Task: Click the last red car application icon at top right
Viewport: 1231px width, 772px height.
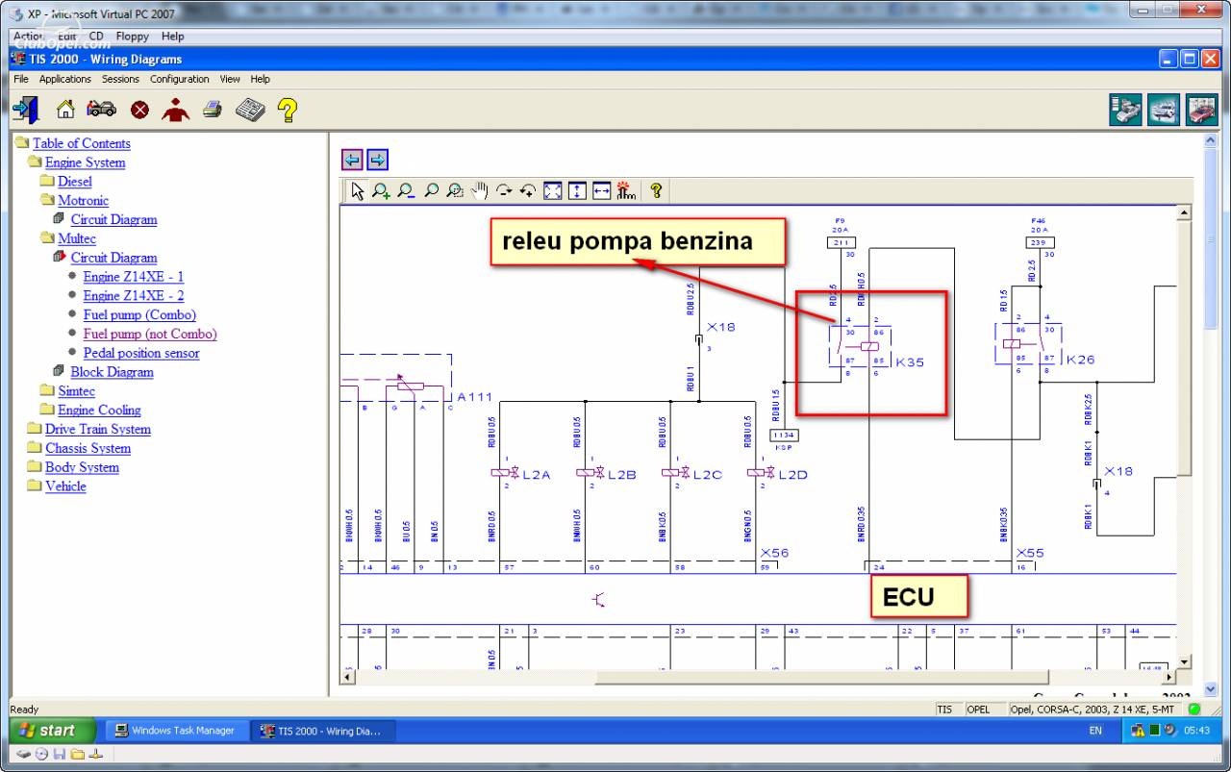Action: 1201,110
